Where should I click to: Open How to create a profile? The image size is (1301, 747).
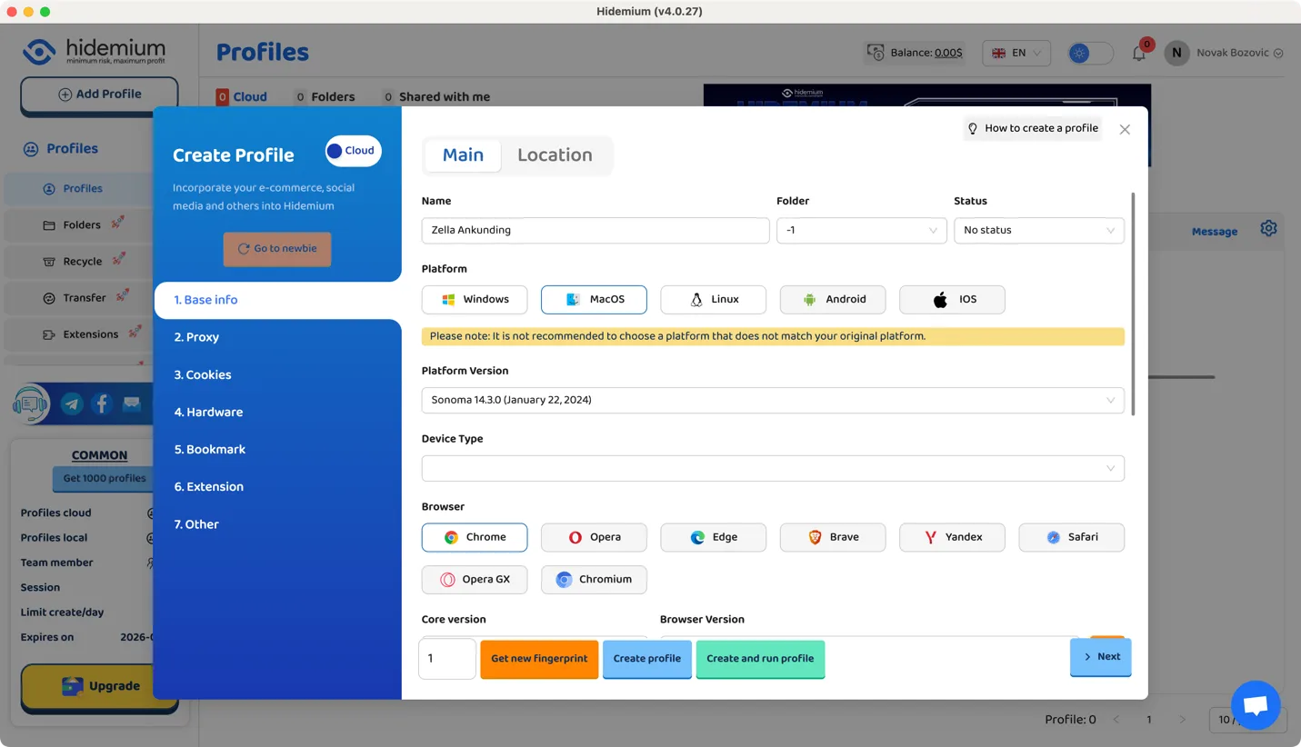(x=1032, y=128)
